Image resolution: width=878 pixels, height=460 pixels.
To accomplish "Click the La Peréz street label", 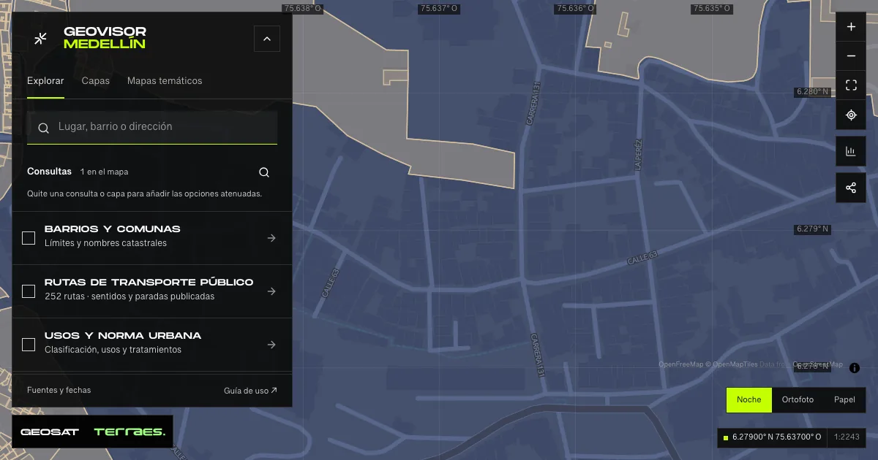I will pyautogui.click(x=638, y=155).
